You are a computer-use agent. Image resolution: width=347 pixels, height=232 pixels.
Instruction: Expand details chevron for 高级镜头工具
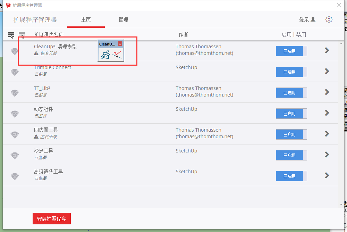click(327, 175)
